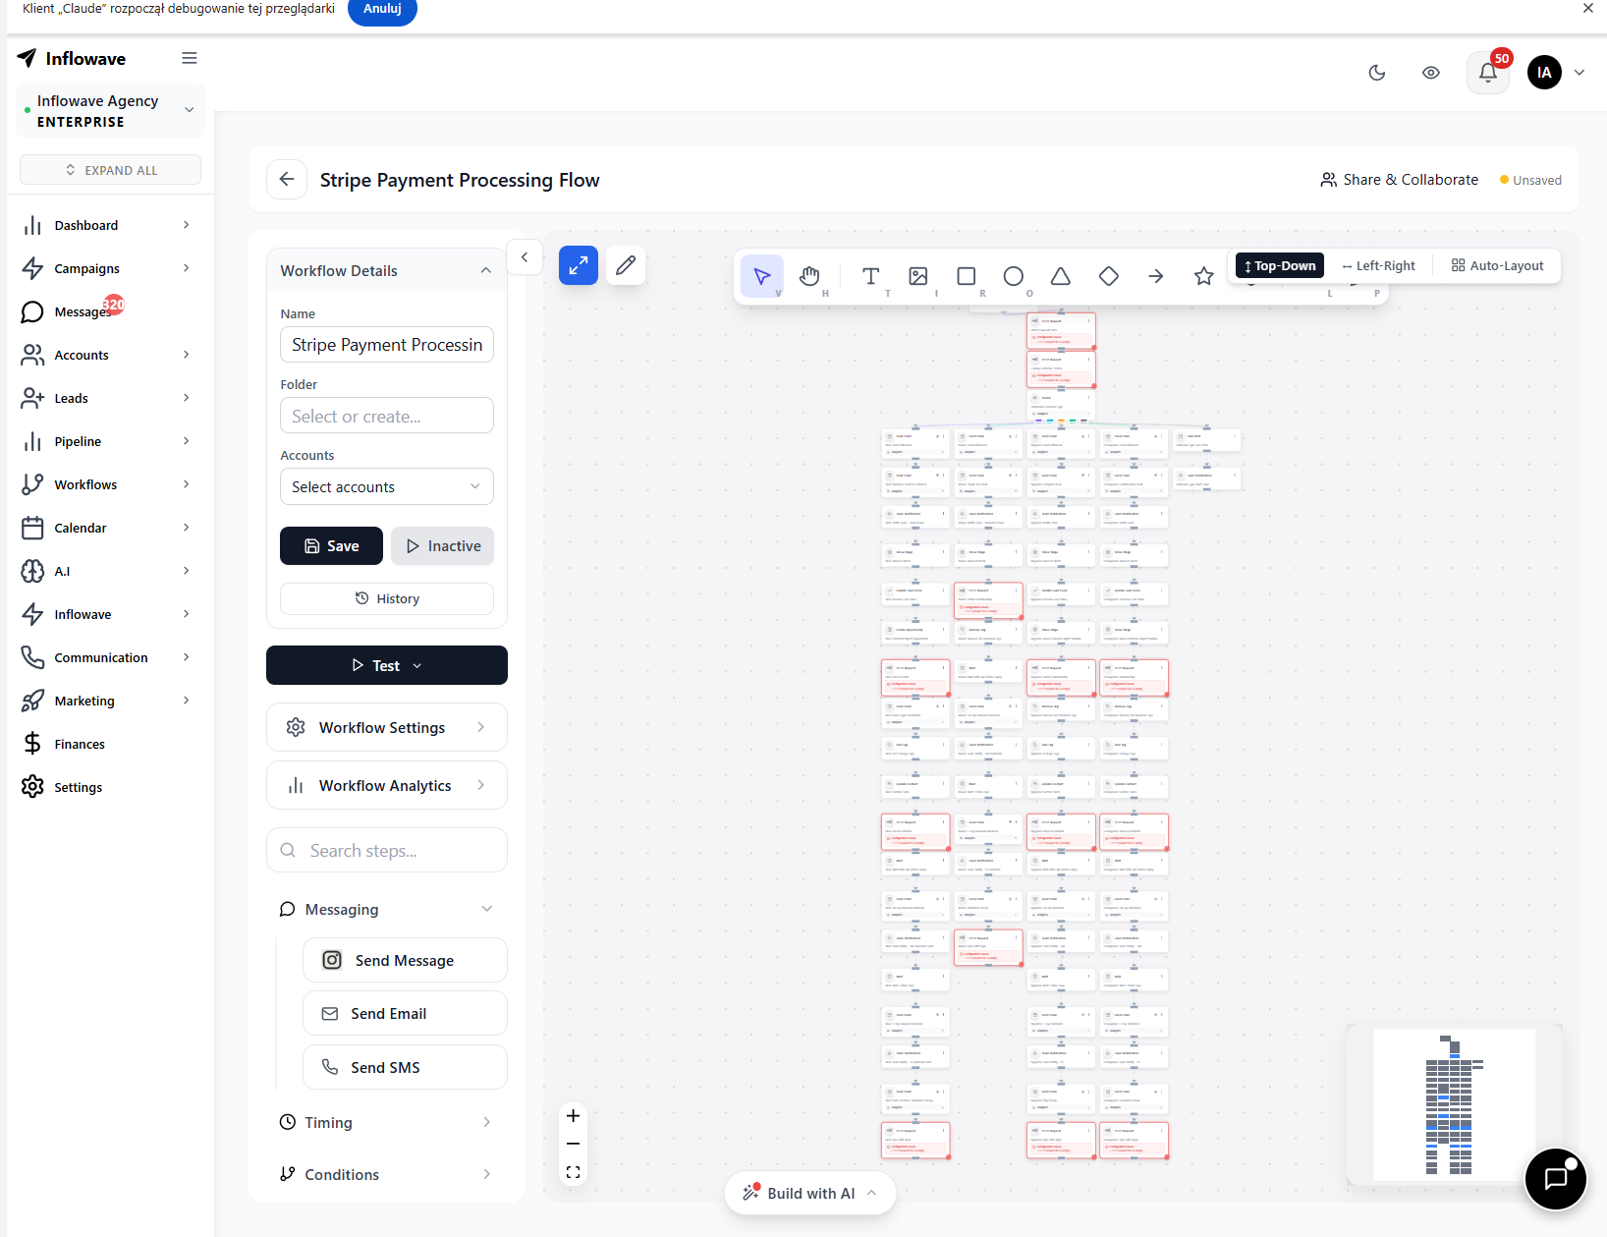The width and height of the screenshot is (1607, 1237).
Task: Pick the Rectangle shape tool
Action: (966, 276)
